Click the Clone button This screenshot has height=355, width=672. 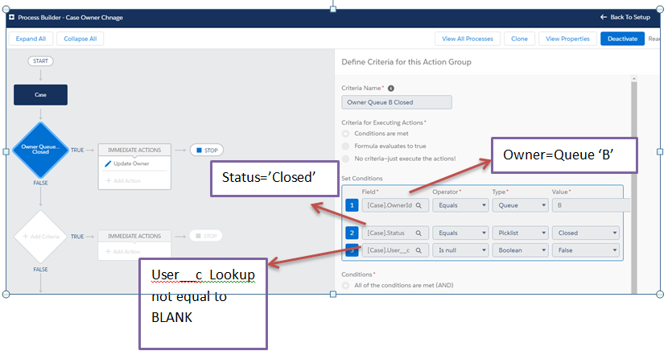click(519, 39)
